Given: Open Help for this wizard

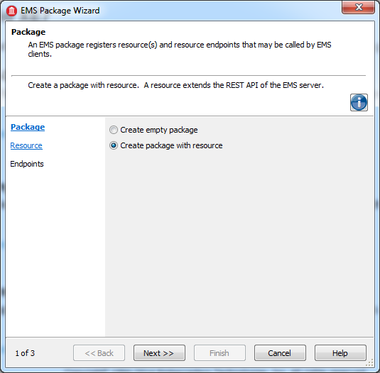Looking at the screenshot, I should click(340, 353).
